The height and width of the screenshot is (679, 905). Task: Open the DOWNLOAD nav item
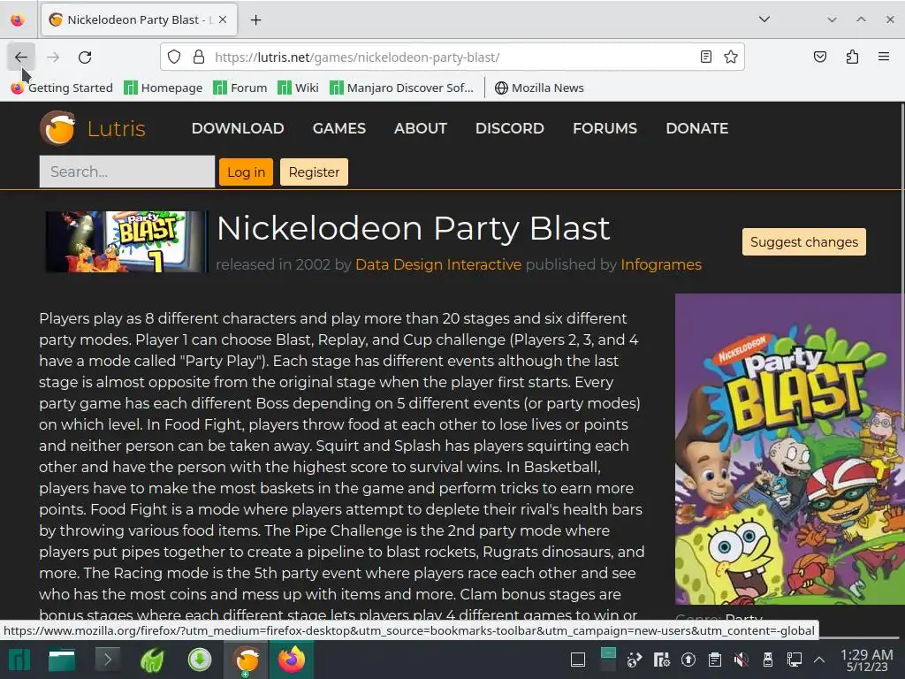point(238,128)
